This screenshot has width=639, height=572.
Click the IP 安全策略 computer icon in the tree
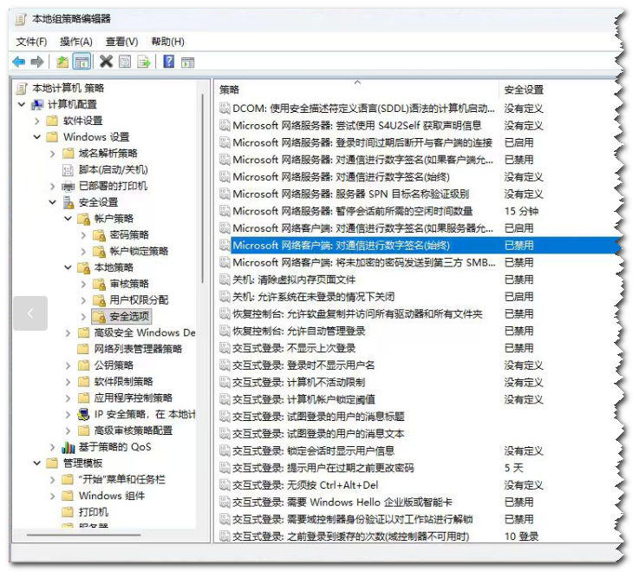point(83,414)
